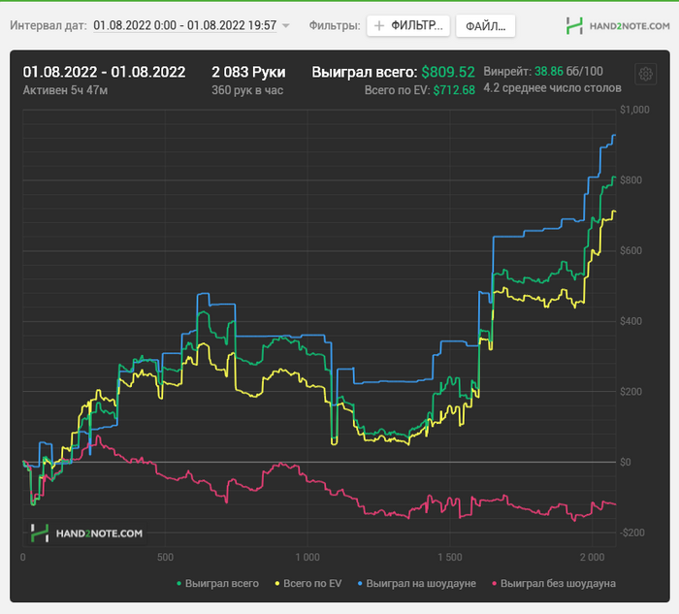This screenshot has width=679, height=614.
Task: Click the blue dot next to Выиграл на шоудауне
Action: 360,584
